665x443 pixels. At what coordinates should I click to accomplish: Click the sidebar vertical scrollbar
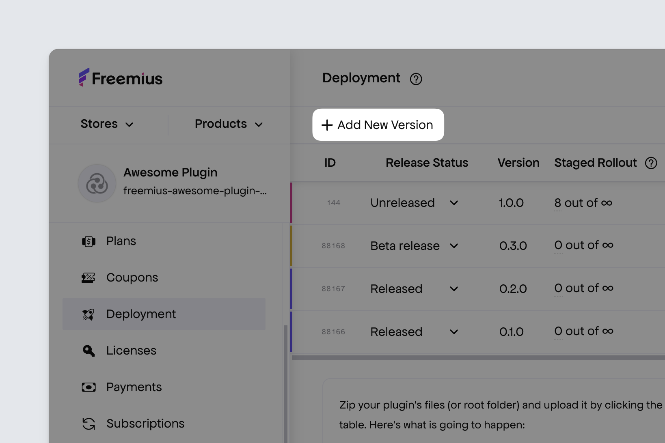tap(286, 383)
